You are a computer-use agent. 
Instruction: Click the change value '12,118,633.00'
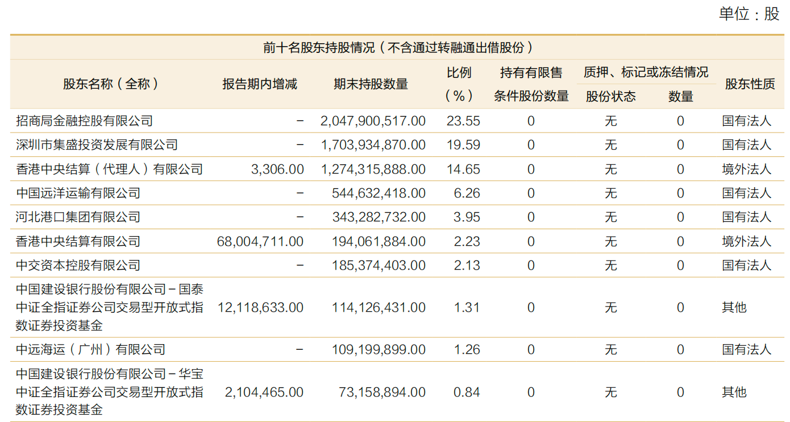click(x=260, y=308)
